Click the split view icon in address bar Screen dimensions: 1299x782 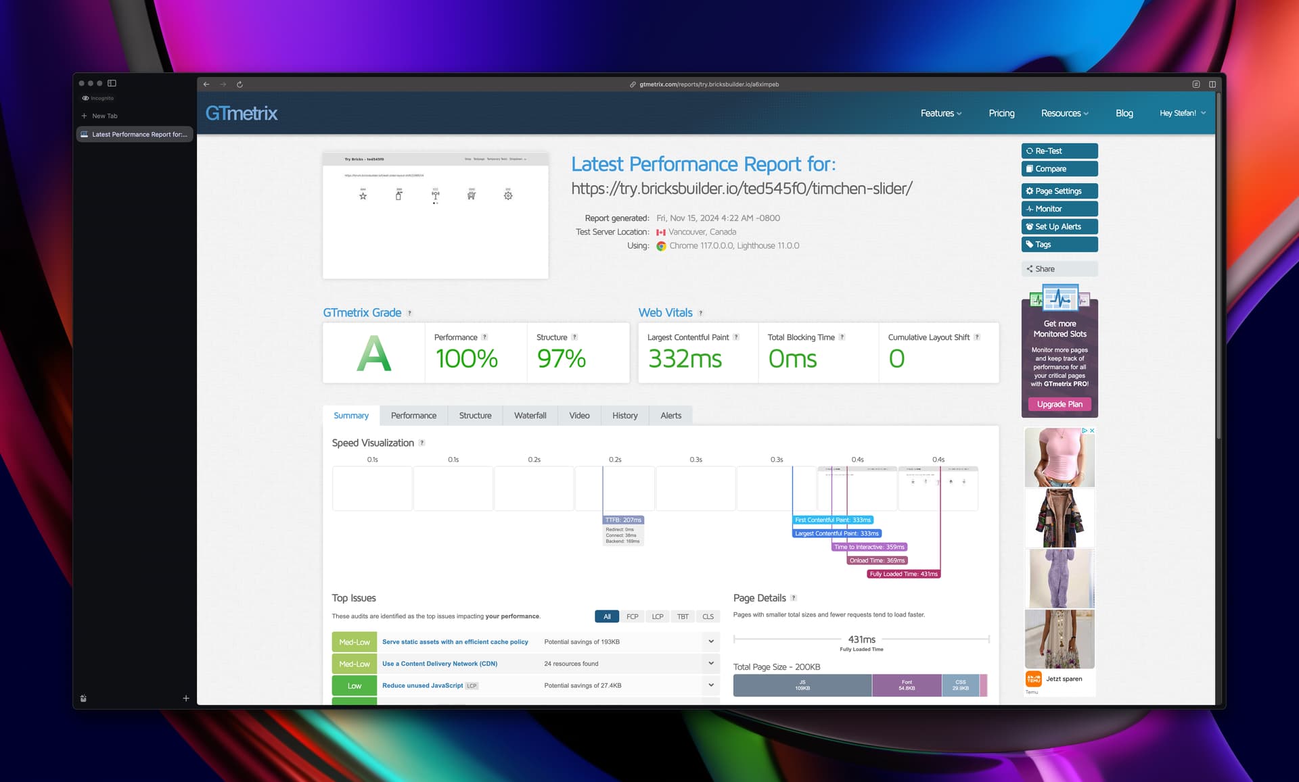point(1212,84)
